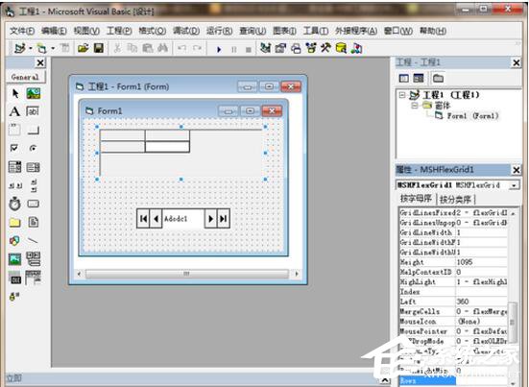Image resolution: width=529 pixels, height=387 pixels.
Task: Switch to 按分类序 properties tab
Action: click(x=455, y=200)
